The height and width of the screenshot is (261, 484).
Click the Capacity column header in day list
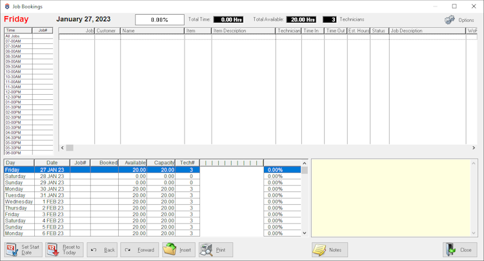pos(161,162)
